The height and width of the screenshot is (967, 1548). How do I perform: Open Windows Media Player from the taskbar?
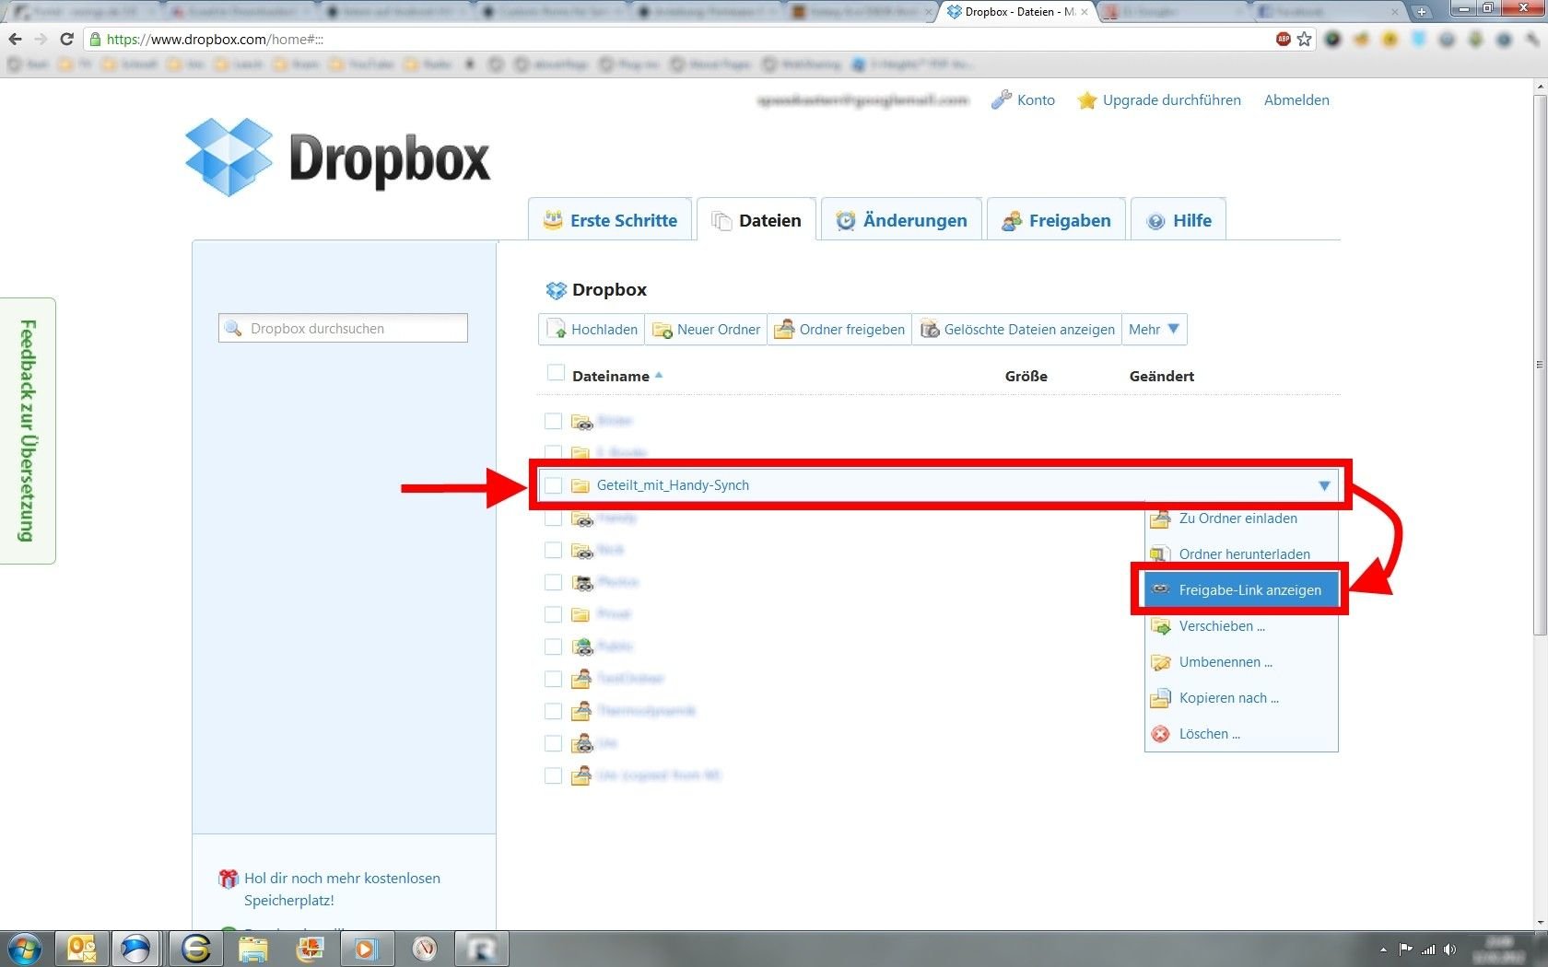tap(366, 949)
